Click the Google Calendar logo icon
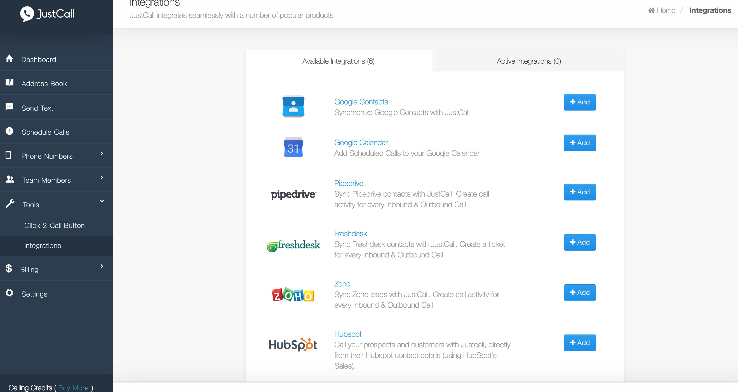The width and height of the screenshot is (738, 392). pos(293,147)
